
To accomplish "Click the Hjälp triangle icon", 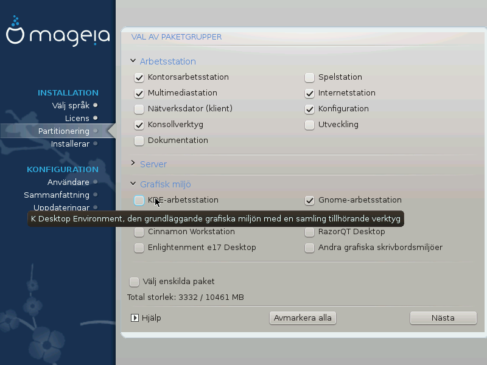I will [x=135, y=318].
